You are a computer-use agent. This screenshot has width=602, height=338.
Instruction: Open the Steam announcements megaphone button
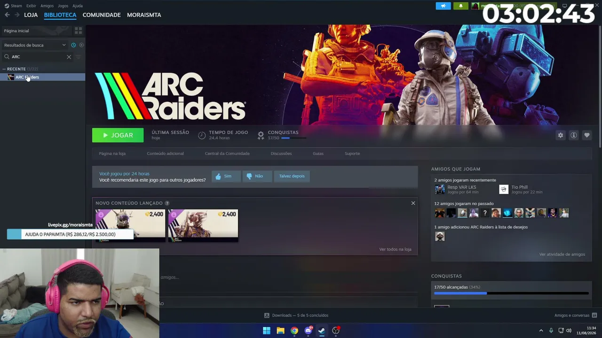(x=443, y=6)
